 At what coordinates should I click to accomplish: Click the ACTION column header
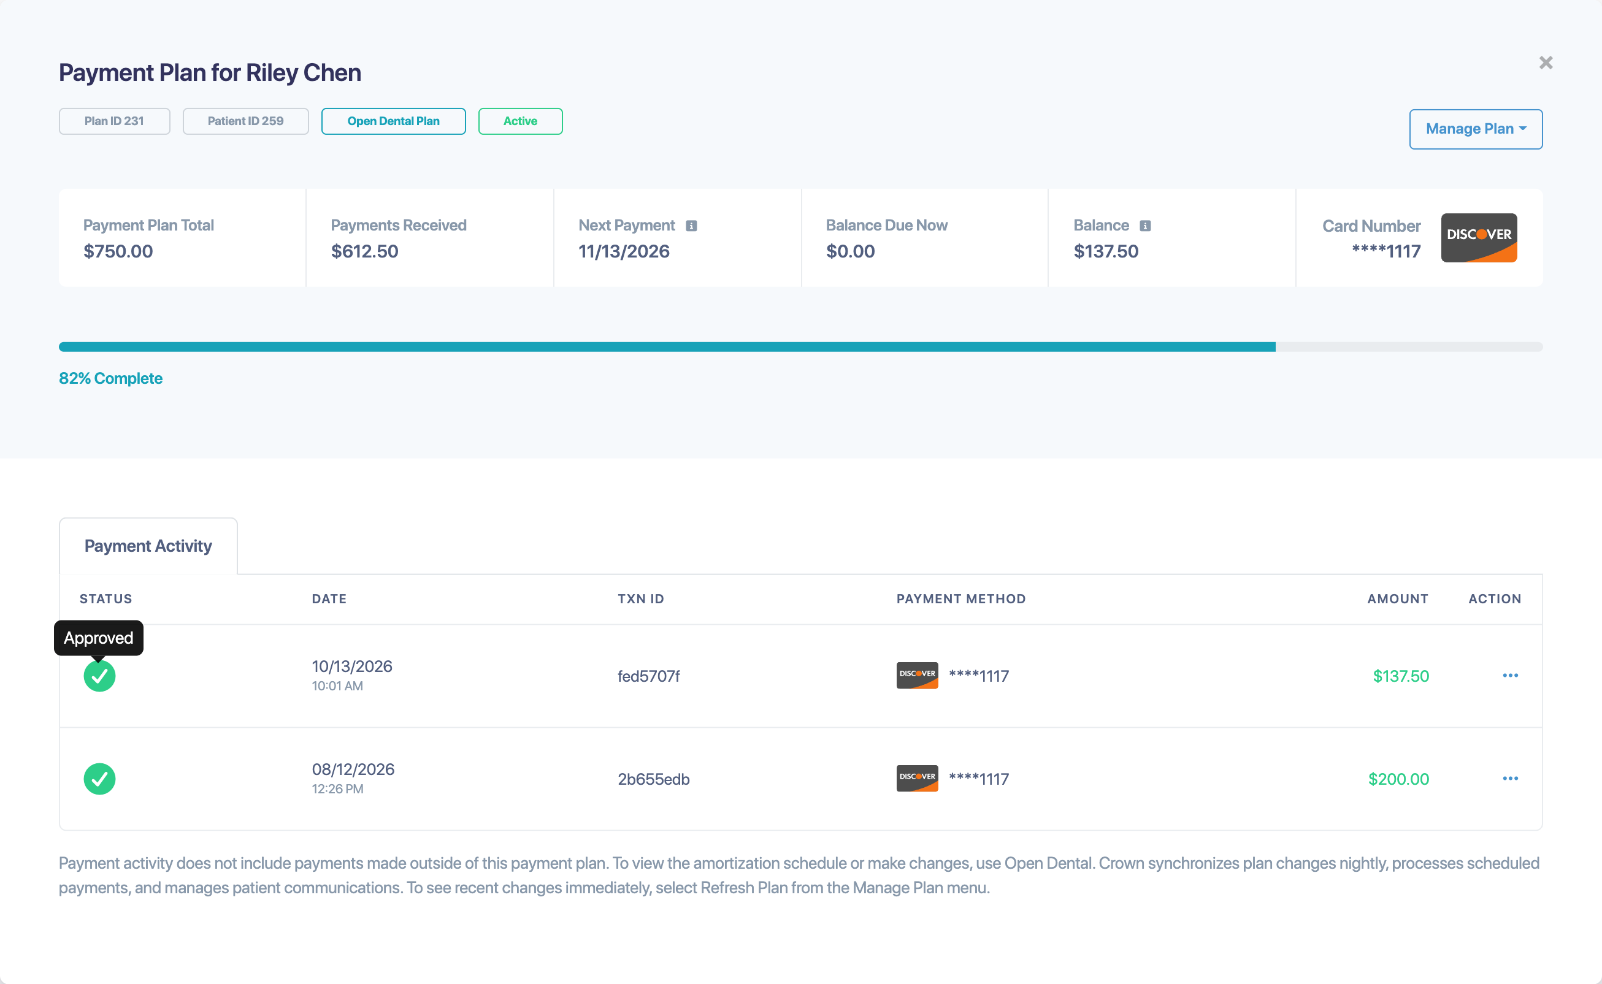tap(1495, 599)
